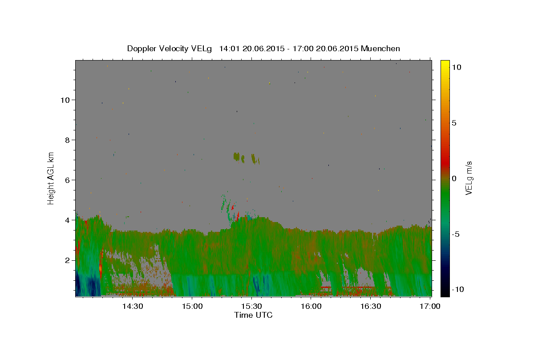Click the 16:00 time tick label
Viewport: 534px width, 356px height.
(311, 306)
